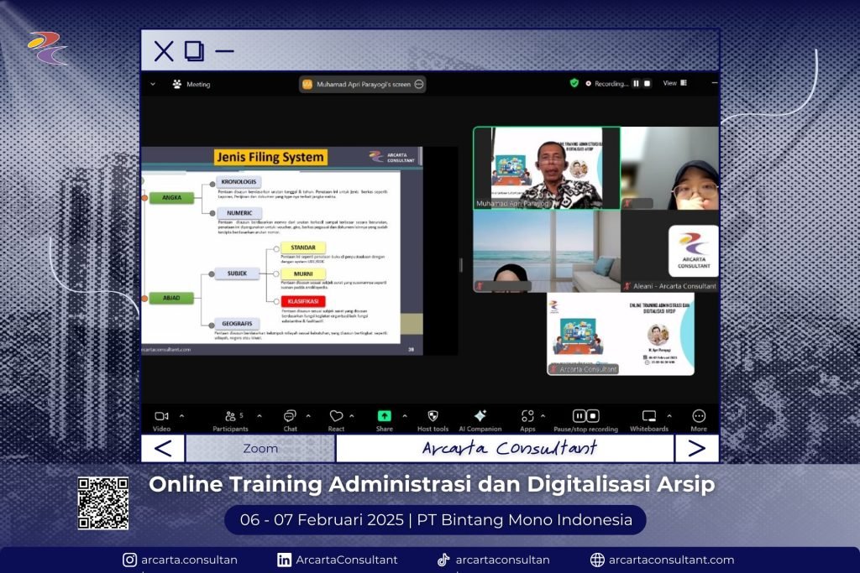The height and width of the screenshot is (573, 860).
Task: Click the Video camera icon
Action: (161, 416)
